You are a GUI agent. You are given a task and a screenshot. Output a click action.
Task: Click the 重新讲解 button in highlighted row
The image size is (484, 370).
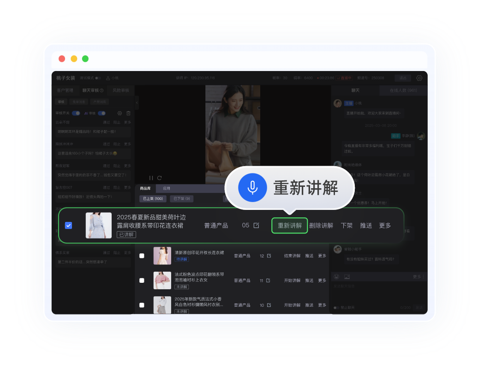point(289,226)
